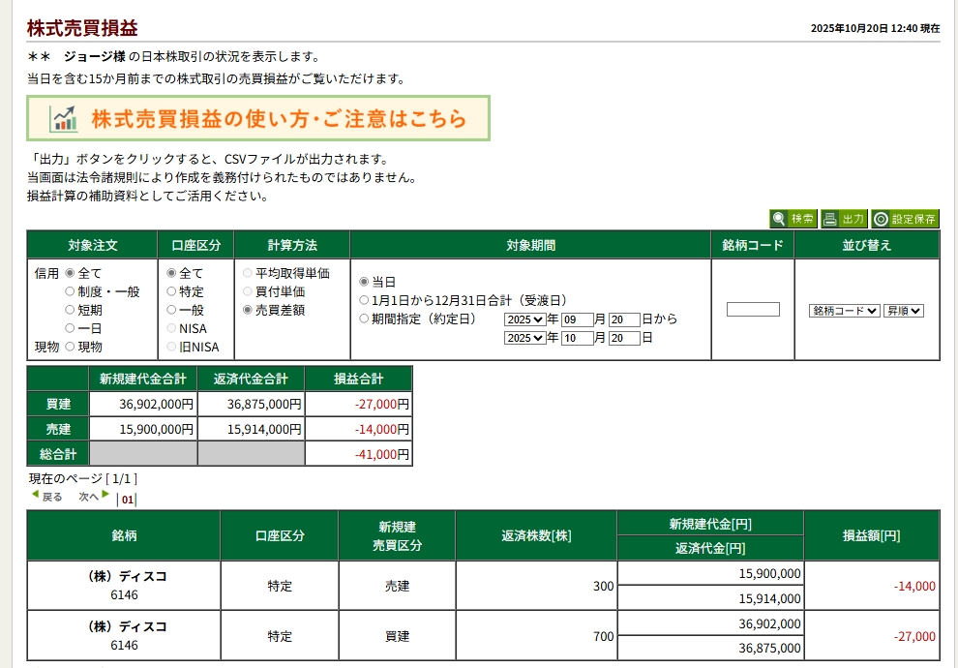This screenshot has height=668, width=958.
Task: Click page number 01 link
Action: (x=127, y=501)
